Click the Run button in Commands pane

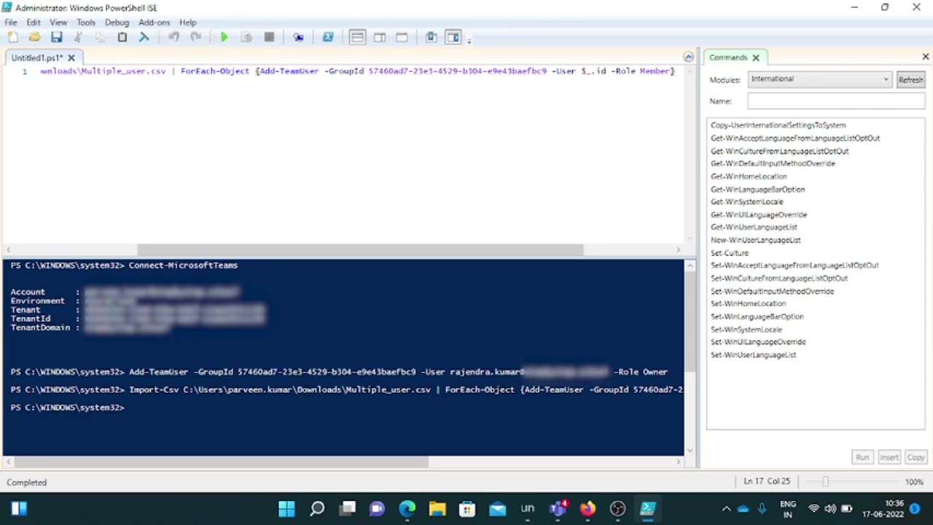pyautogui.click(x=862, y=457)
